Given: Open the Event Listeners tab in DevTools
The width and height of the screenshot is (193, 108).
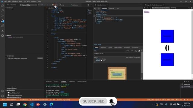Looking at the screenshot, I should (118, 48).
